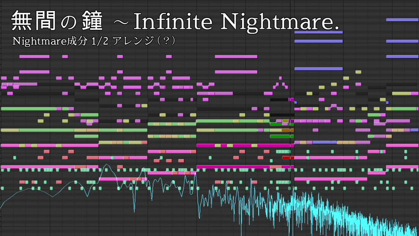Select the blue note bar directly beneath the title word "Nightmare."
The height and width of the screenshot is (236, 419).
tap(319, 32)
